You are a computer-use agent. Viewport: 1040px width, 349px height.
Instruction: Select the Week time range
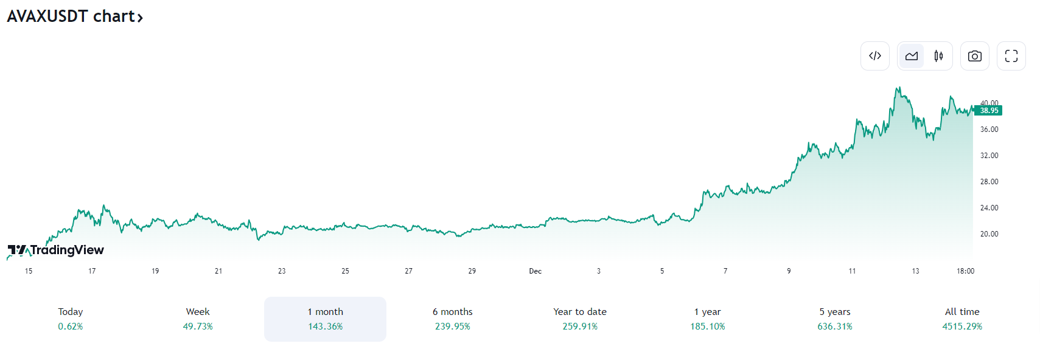click(x=198, y=319)
